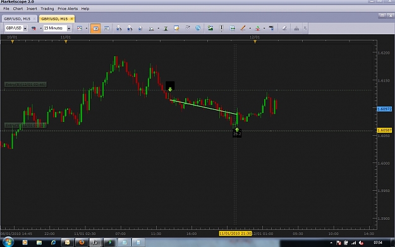The height and width of the screenshot is (247, 395).
Task: Select the vertical line drawing tool
Action: pos(221,28)
